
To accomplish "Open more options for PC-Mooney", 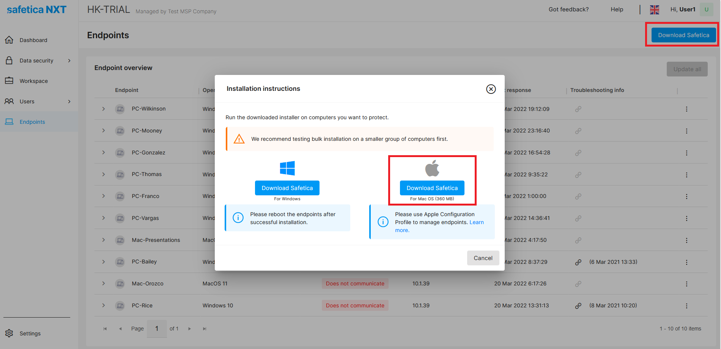I will (x=686, y=131).
